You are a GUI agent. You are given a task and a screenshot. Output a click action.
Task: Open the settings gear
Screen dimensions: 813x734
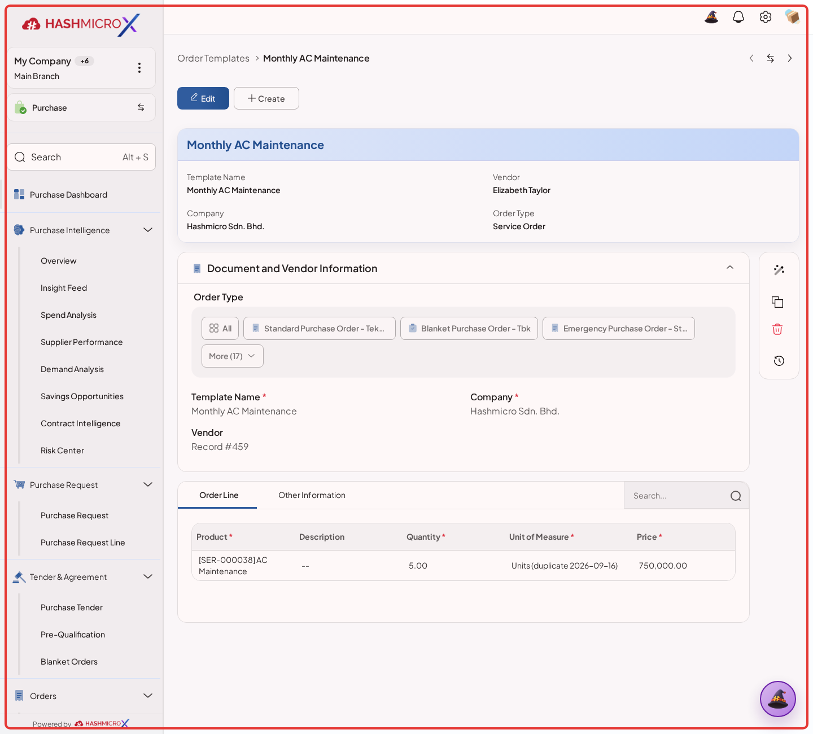766,17
